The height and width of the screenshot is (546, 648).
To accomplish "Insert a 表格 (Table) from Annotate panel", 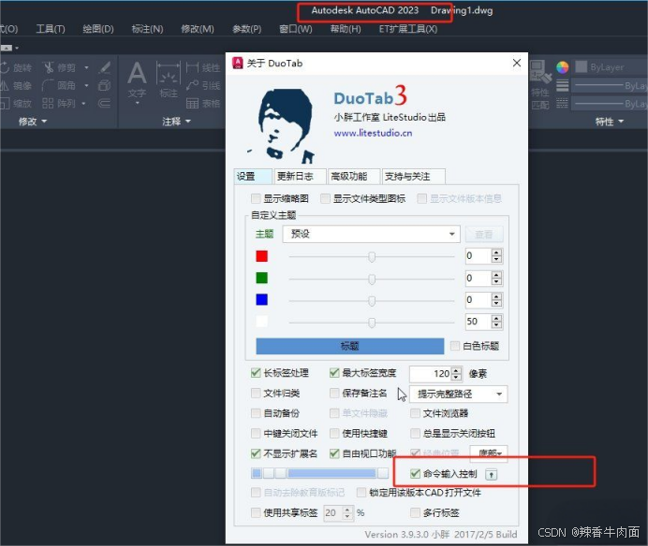I will pos(203,103).
